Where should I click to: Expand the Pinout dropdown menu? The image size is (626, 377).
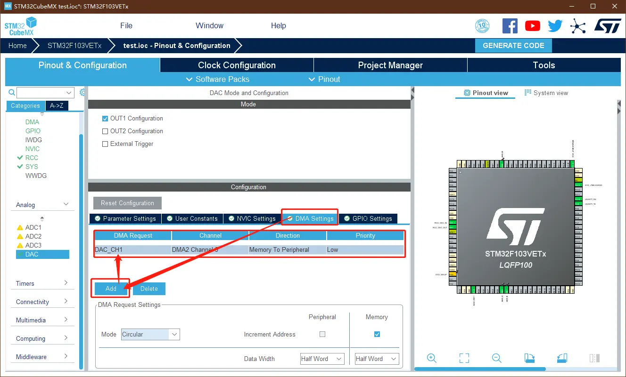tap(324, 79)
